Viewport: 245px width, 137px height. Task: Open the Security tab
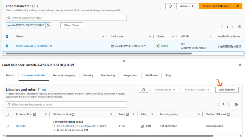(x=88, y=75)
